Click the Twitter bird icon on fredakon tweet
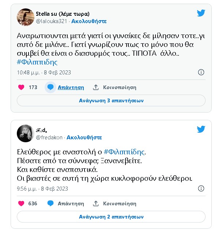222x235 pixels. point(201,129)
